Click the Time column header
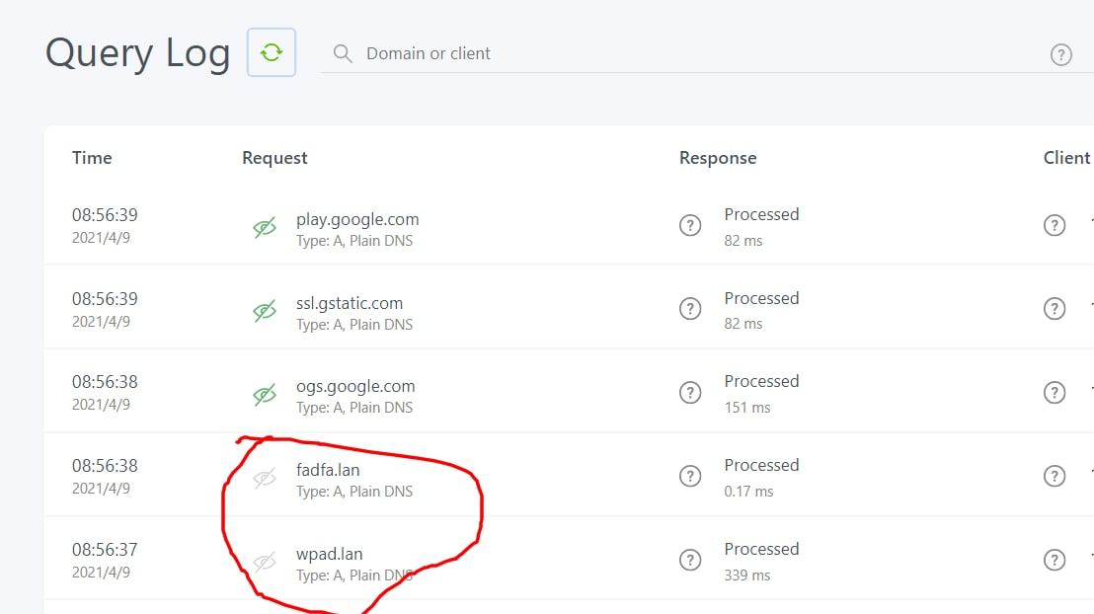Screen dimensions: 1094x614 tap(92, 158)
